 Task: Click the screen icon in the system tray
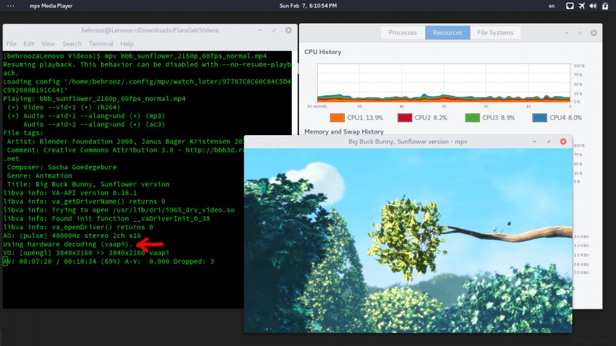point(570,6)
